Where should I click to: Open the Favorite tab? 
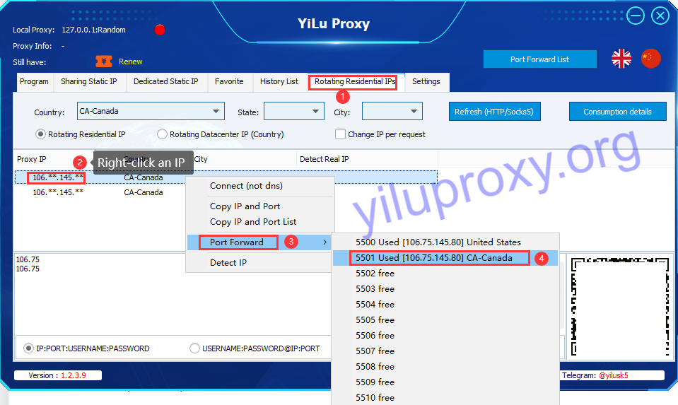click(x=229, y=82)
